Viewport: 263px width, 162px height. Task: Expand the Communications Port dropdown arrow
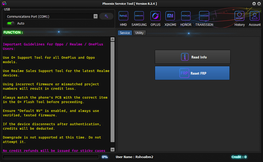95,16
